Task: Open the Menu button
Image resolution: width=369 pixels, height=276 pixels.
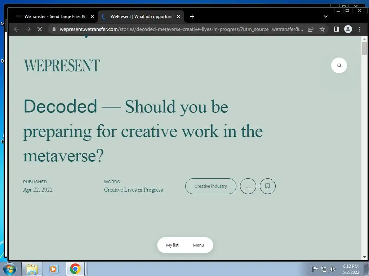Action: (x=199, y=245)
